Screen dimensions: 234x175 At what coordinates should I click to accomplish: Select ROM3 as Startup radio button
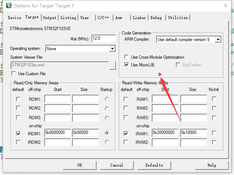[107, 118]
